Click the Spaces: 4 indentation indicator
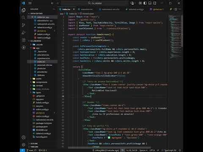This screenshot has height=152, width=203. tap(143, 150)
